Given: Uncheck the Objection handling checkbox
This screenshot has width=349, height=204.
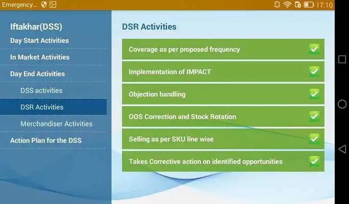Looking at the screenshot, I should coord(314,94).
